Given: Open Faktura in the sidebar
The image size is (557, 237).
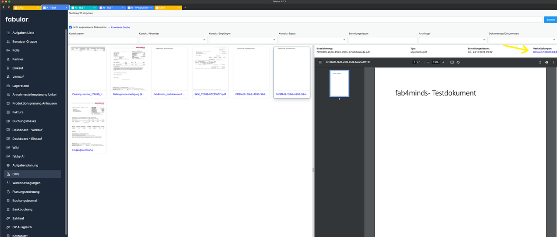Looking at the screenshot, I should 32,112.
